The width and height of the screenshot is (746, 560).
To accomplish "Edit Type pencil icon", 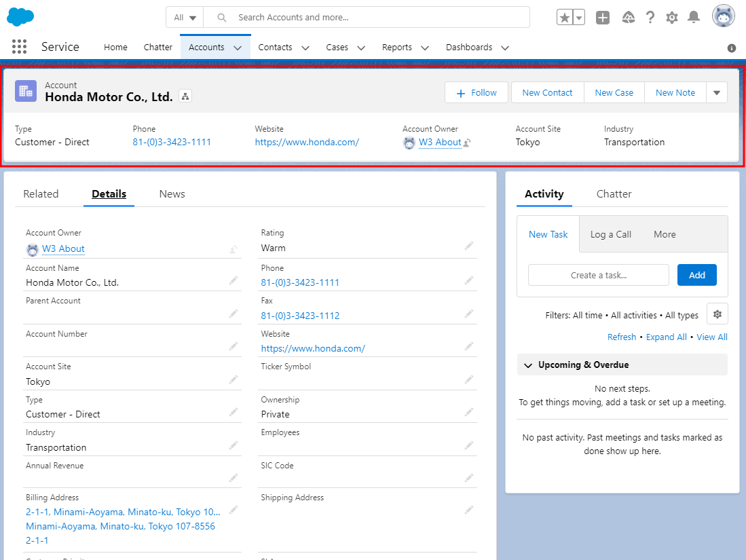I will [x=233, y=412].
